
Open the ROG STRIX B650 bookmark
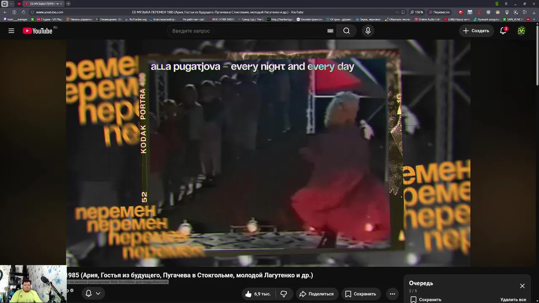221,19
